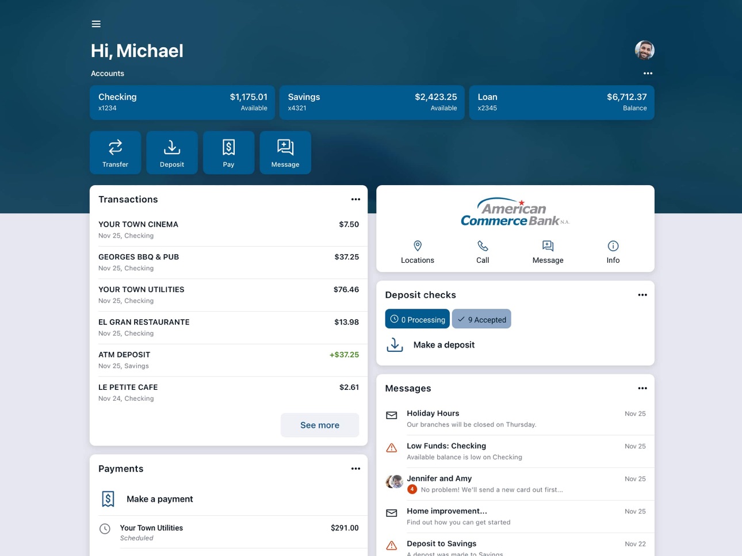The height and width of the screenshot is (556, 742).
Task: Open EL GRAN RESTAURANTE transaction
Action: (x=228, y=328)
